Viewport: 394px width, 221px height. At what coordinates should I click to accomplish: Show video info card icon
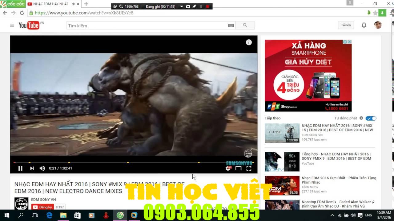coord(249,42)
